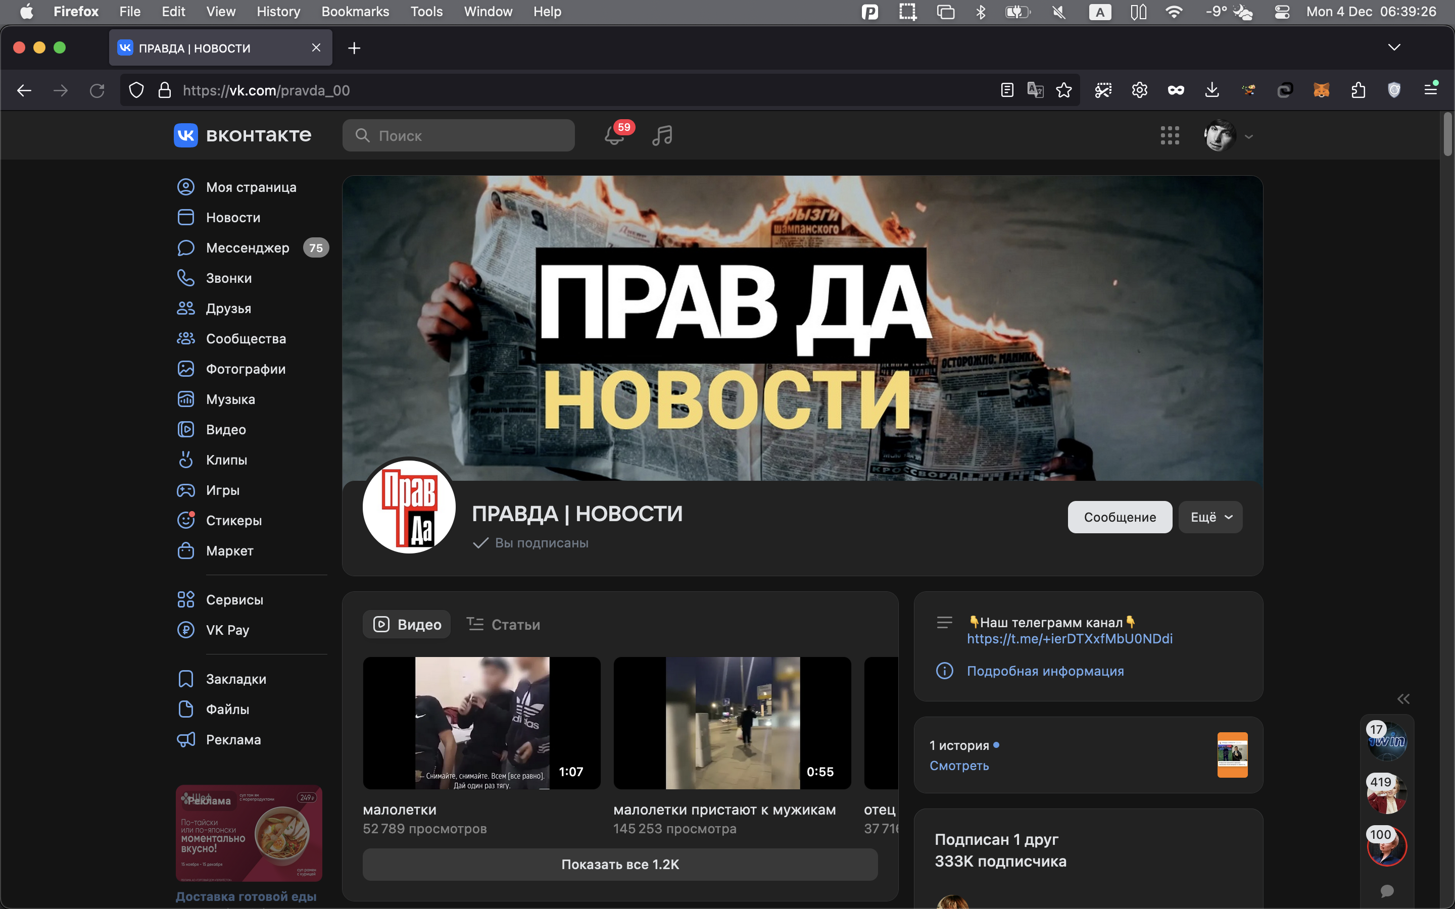This screenshot has height=909, width=1455.
Task: Open VK notifications bell icon
Action: pyautogui.click(x=614, y=135)
